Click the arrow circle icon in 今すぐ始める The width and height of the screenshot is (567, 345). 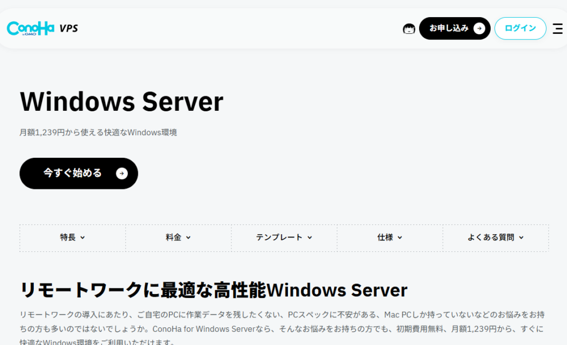[x=122, y=173]
